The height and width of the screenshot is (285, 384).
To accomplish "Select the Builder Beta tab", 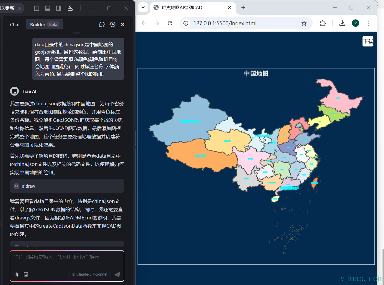I will [x=44, y=24].
